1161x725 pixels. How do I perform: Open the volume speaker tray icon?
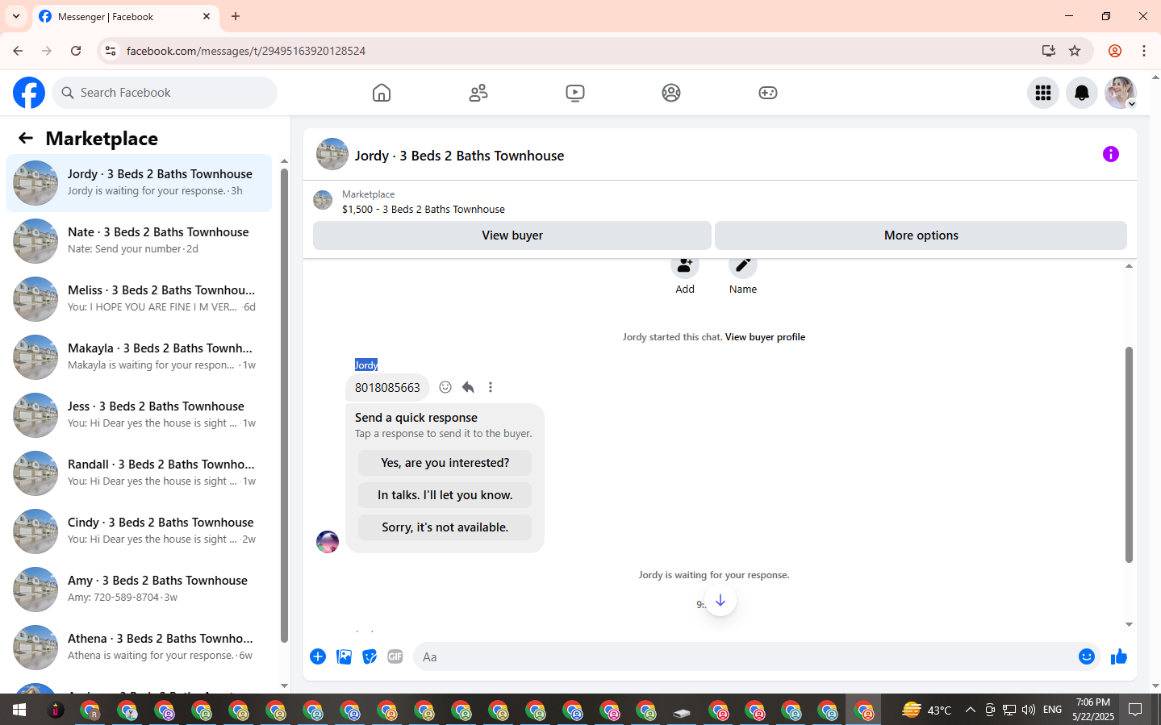pos(1029,710)
